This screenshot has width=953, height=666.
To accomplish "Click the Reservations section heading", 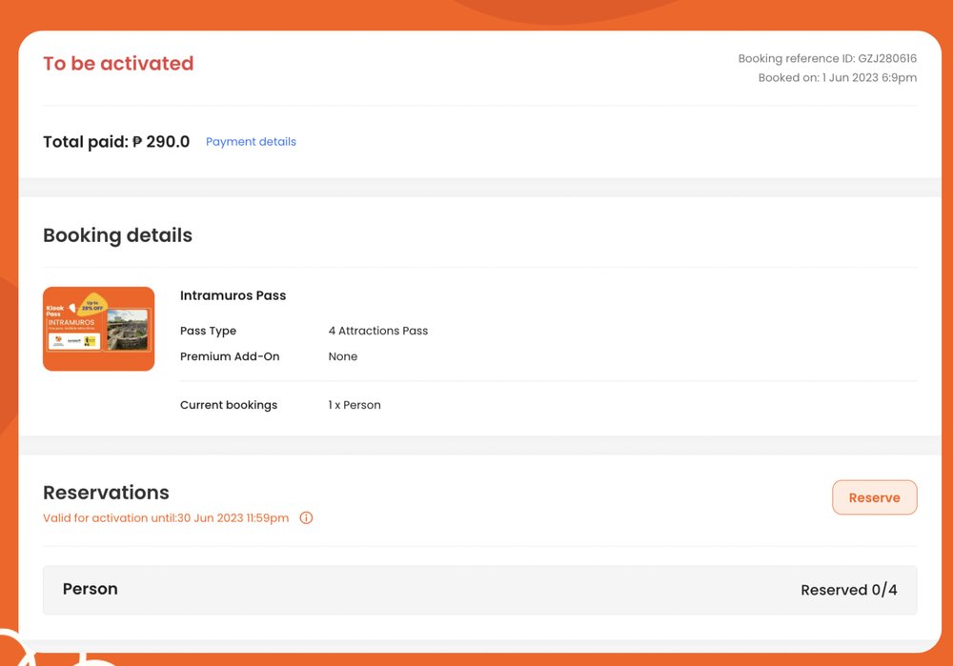I will [106, 493].
